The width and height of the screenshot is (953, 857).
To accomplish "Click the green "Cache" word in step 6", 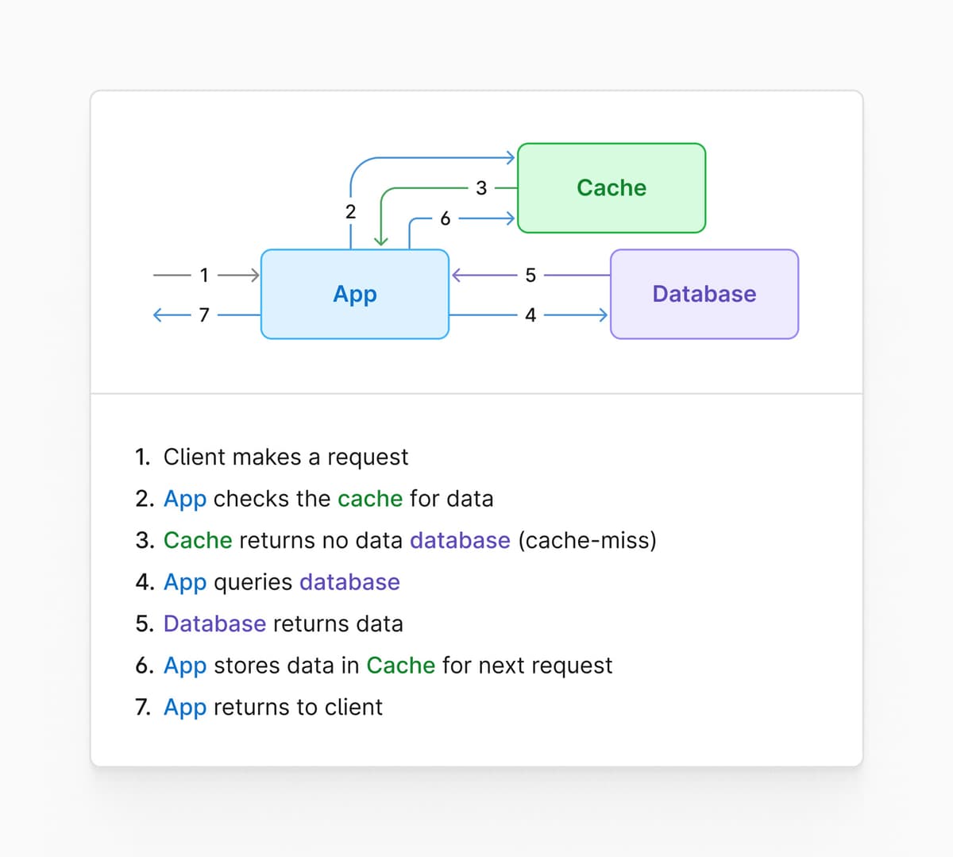I will [400, 666].
